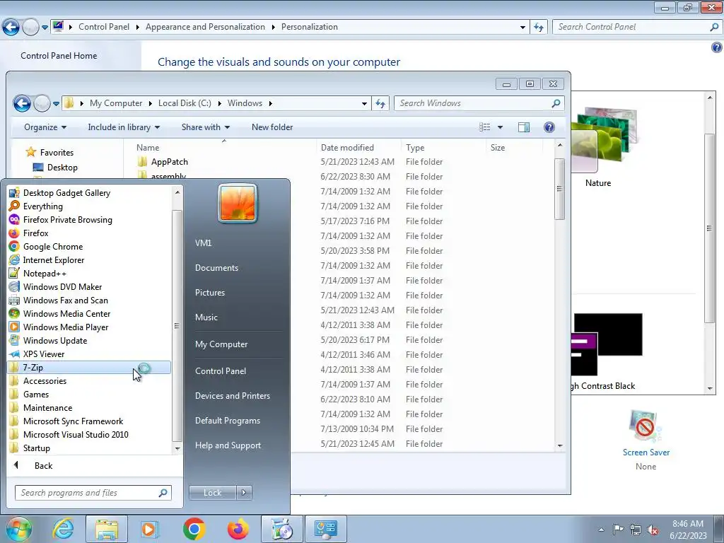Open the Organize dropdown menu

(x=45, y=127)
